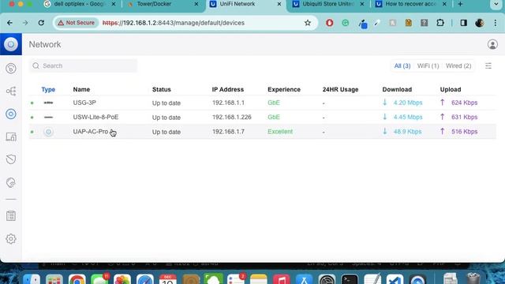Reload the current page
Screen dimensions: 505x284
tap(41, 23)
